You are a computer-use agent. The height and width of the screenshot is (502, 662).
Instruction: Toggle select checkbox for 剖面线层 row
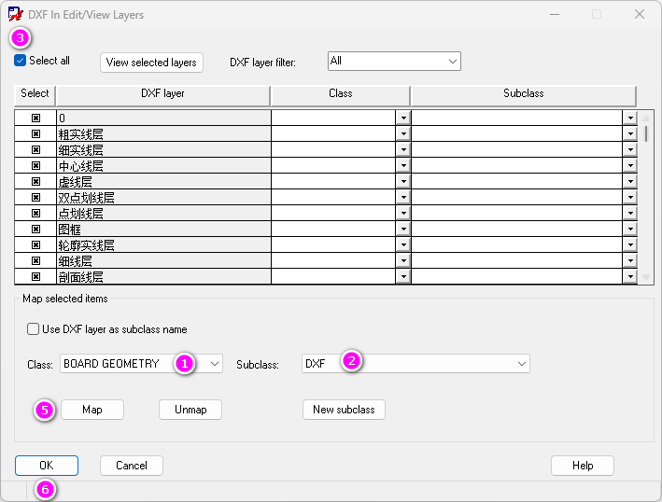[35, 277]
